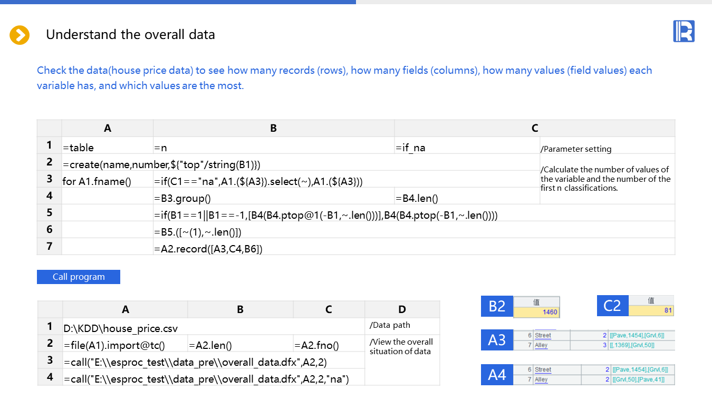Click the blue C2 label box
The height and width of the screenshot is (400, 712).
(612, 306)
